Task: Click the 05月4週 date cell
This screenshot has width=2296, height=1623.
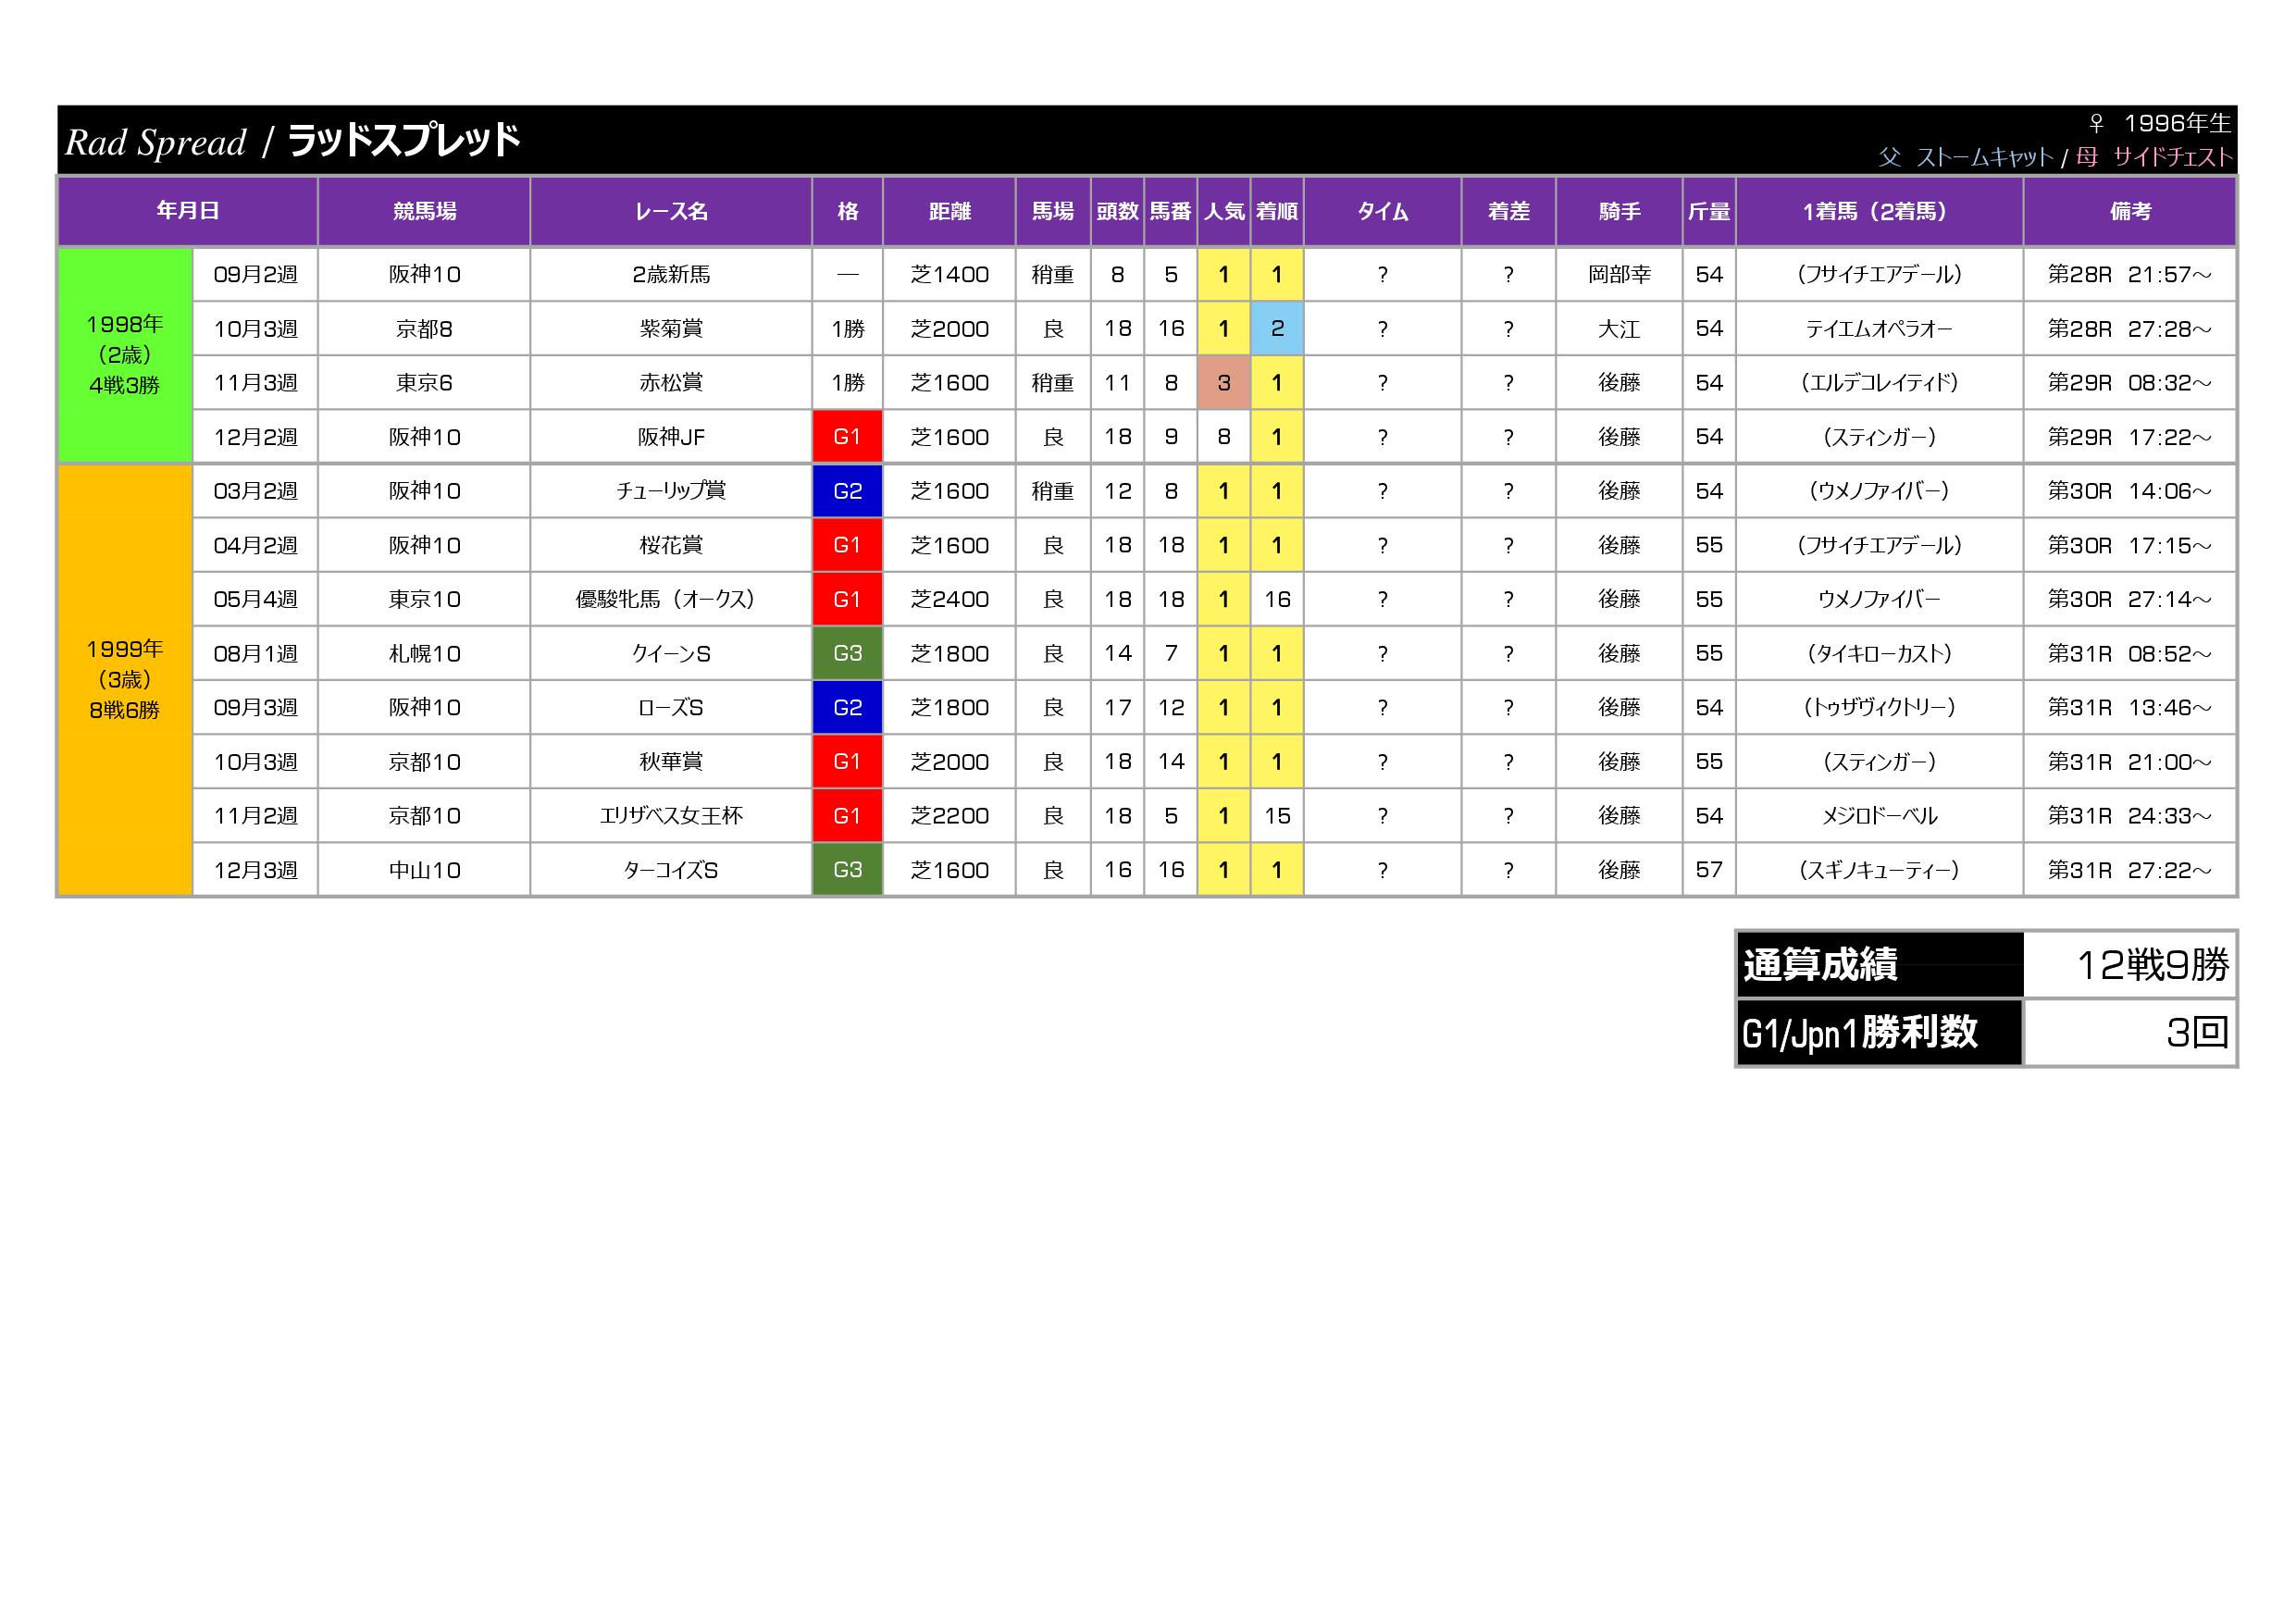Action: click(x=255, y=599)
